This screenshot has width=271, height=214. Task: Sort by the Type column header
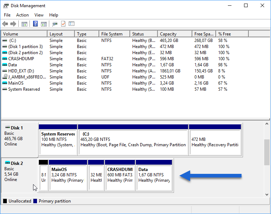click(87, 34)
